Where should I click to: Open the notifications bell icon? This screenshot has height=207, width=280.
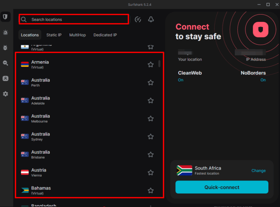[x=151, y=20]
